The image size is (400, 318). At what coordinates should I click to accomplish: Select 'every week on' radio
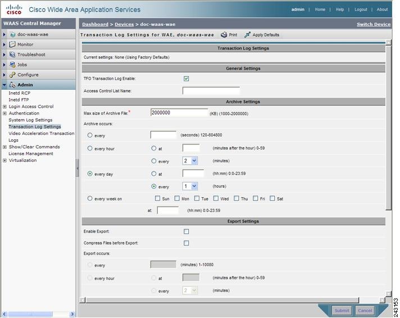click(x=90, y=198)
